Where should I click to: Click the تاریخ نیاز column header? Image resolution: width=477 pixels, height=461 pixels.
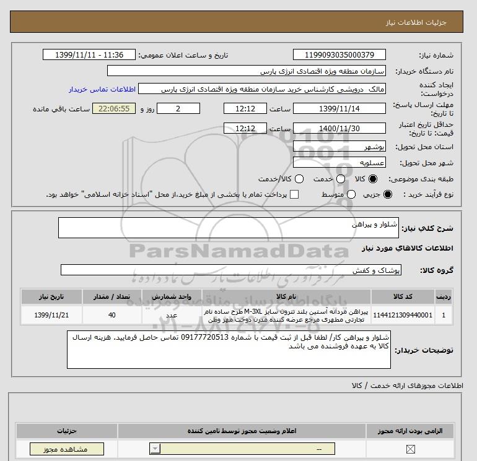(x=51, y=296)
